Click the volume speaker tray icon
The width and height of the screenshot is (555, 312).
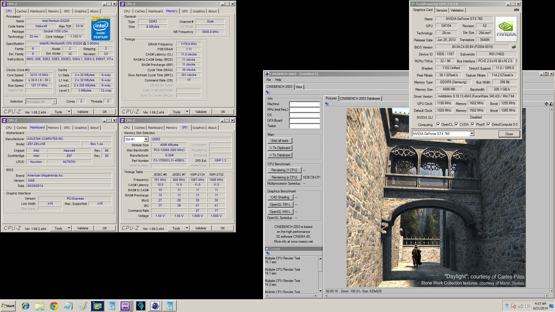pyautogui.click(x=527, y=306)
